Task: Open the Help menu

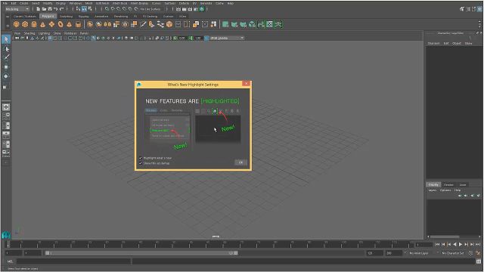Action: click(x=230, y=3)
